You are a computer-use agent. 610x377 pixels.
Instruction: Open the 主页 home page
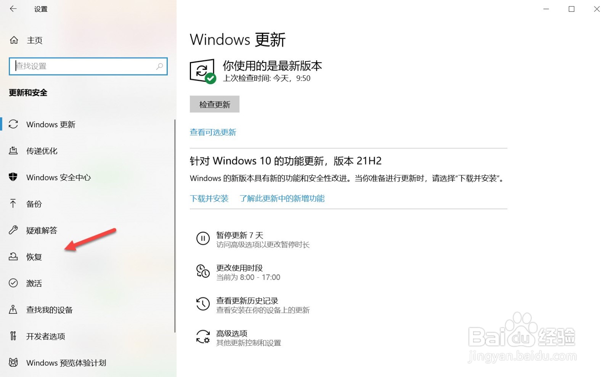pyautogui.click(x=34, y=40)
